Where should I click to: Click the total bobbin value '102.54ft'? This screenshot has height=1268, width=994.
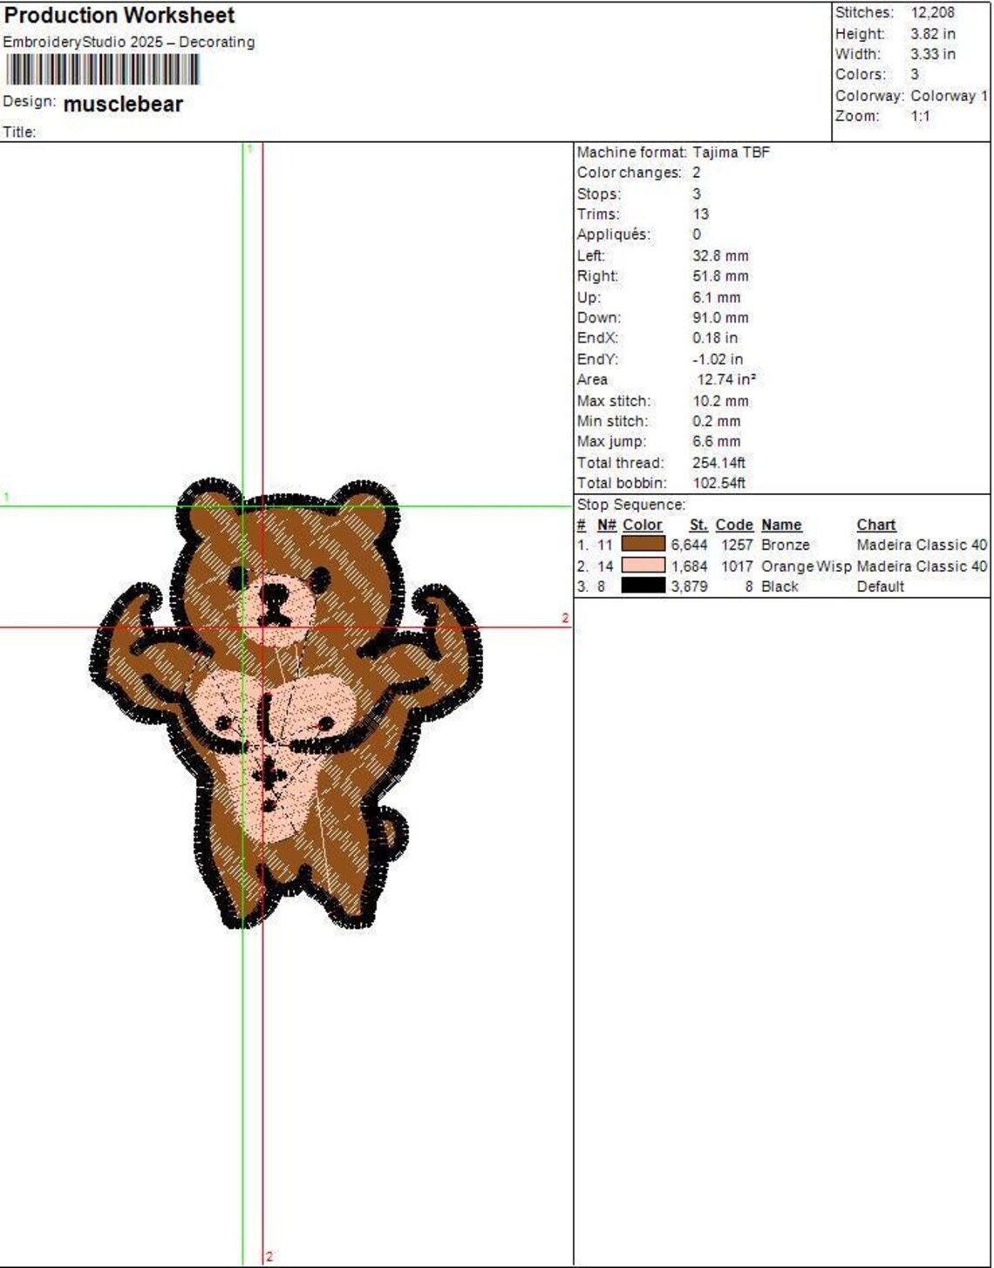point(718,483)
